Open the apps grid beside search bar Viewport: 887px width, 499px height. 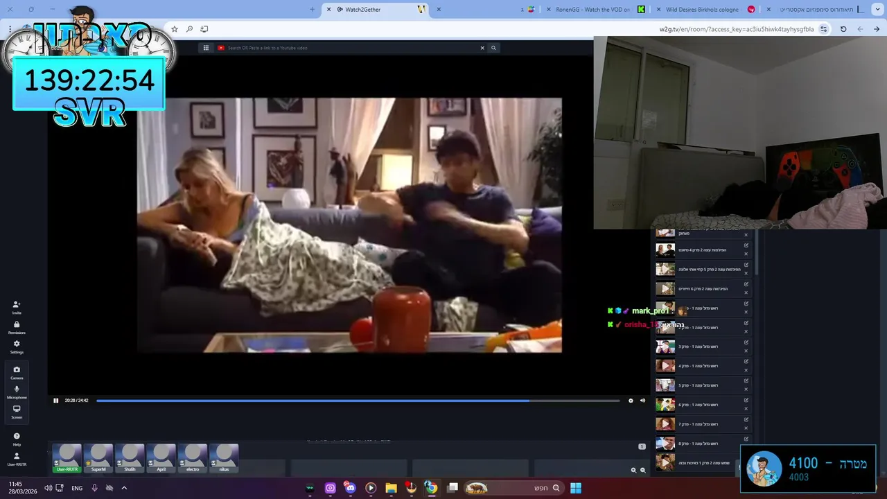(x=206, y=48)
